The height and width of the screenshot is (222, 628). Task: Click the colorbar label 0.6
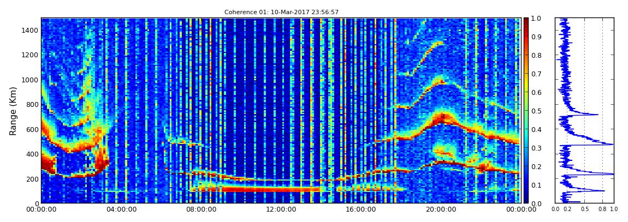click(x=536, y=92)
